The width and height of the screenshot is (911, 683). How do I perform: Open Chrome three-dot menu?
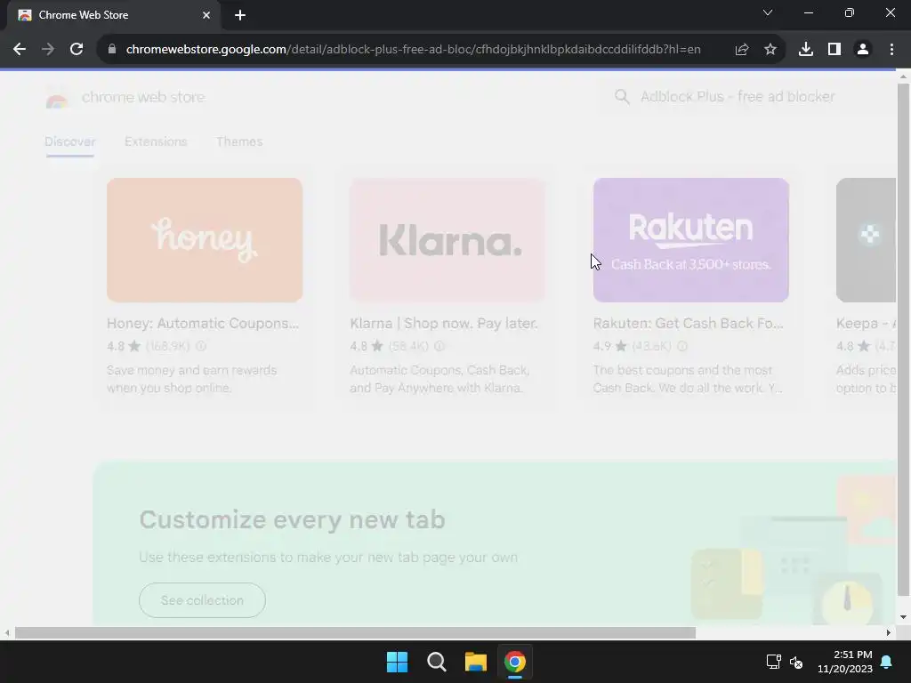pyautogui.click(x=891, y=50)
